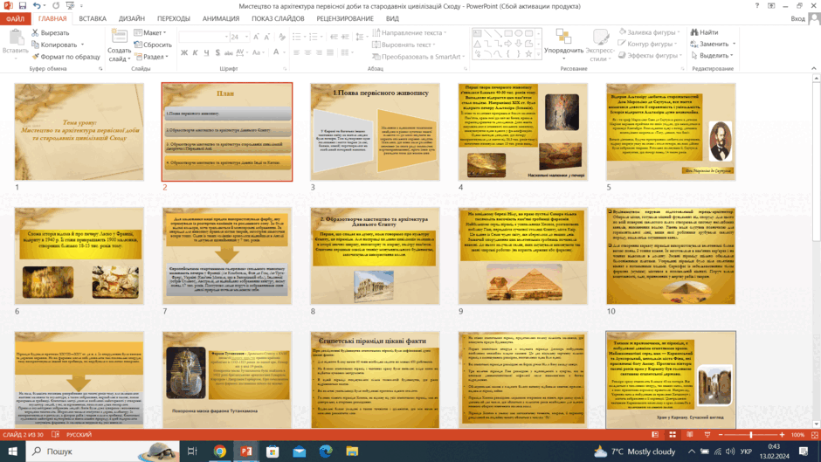Open the Design (ДИЗАЙН) ribbon tab

(131, 18)
